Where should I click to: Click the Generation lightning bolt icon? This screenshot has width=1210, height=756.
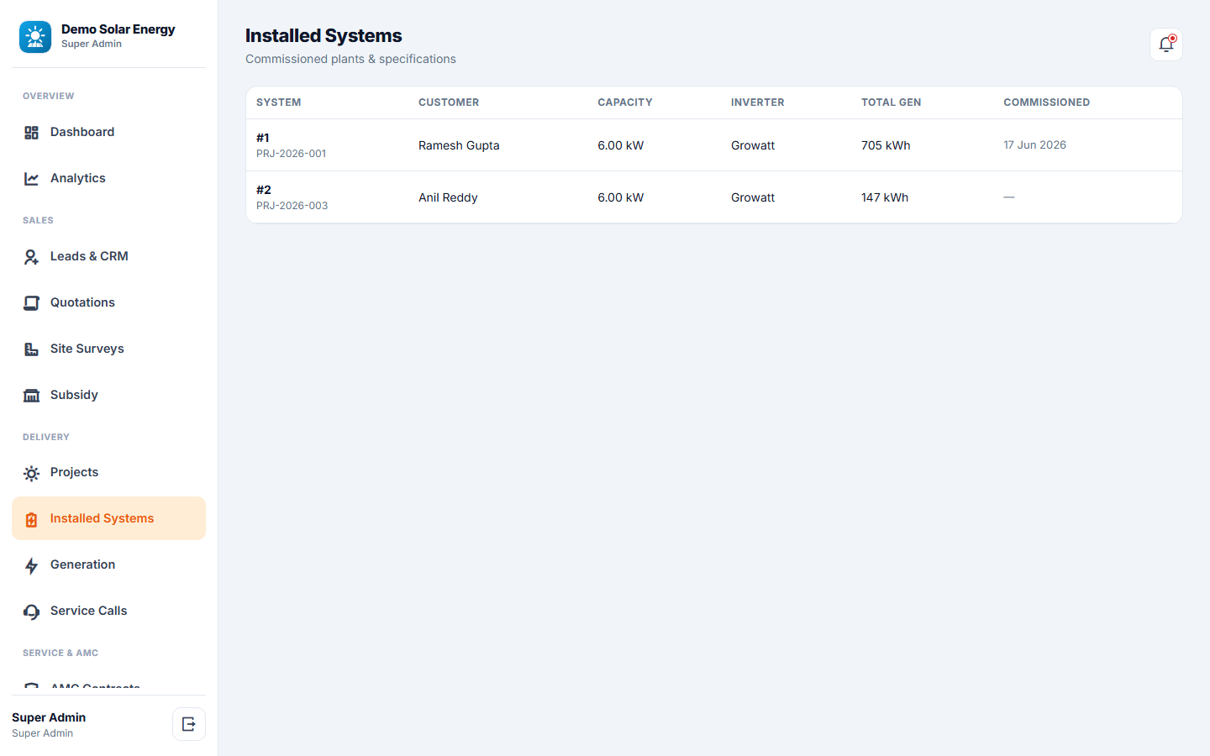[32, 565]
